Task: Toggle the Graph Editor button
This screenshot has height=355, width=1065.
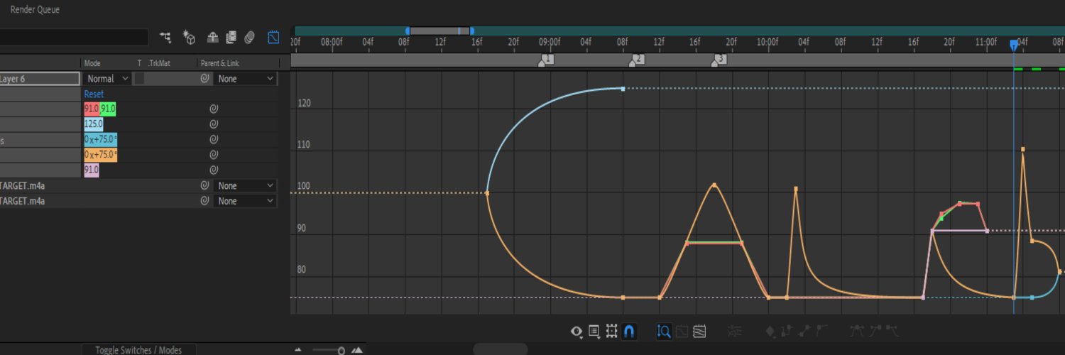Action: [273, 37]
